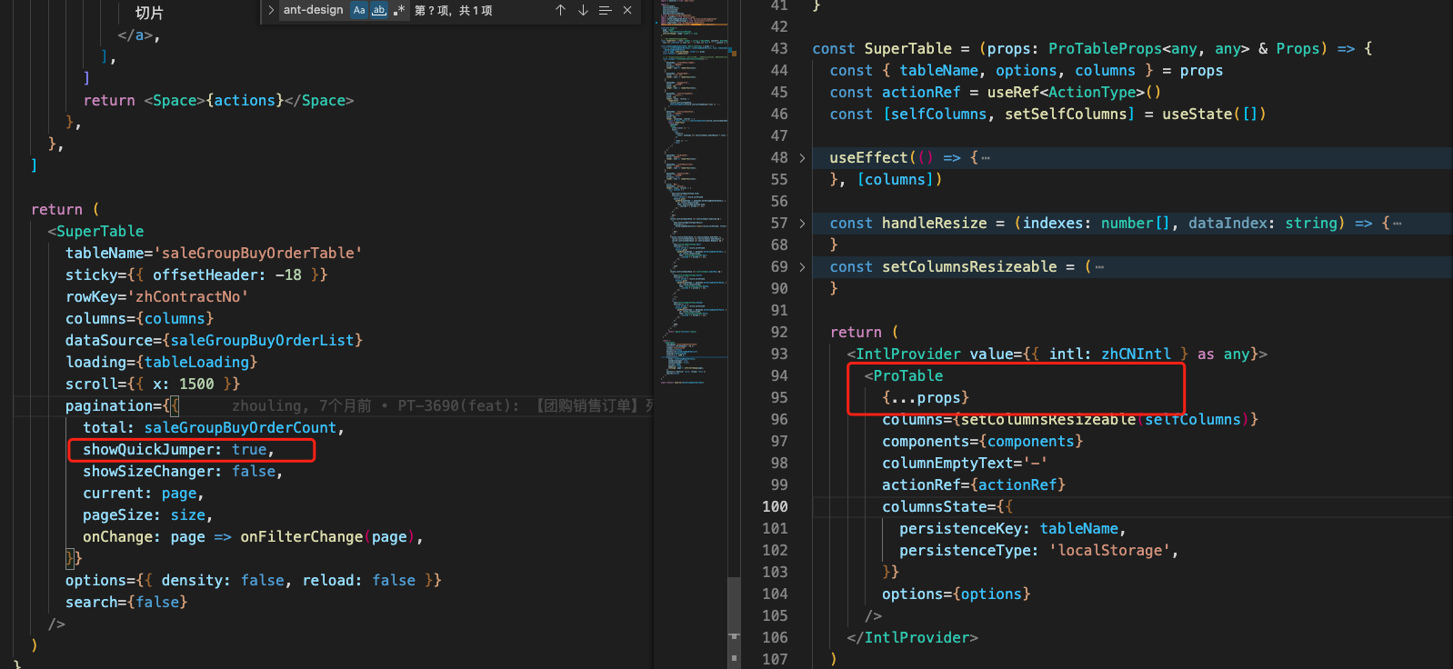Viewport: 1453px width, 669px height.
Task: Expand folded handleResize block at line 57
Action: (802, 224)
